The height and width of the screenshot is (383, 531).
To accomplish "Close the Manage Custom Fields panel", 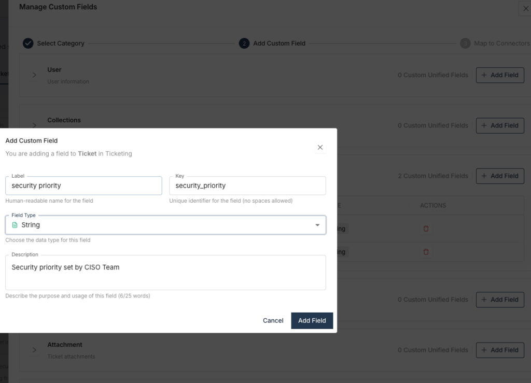I will click(524, 8).
